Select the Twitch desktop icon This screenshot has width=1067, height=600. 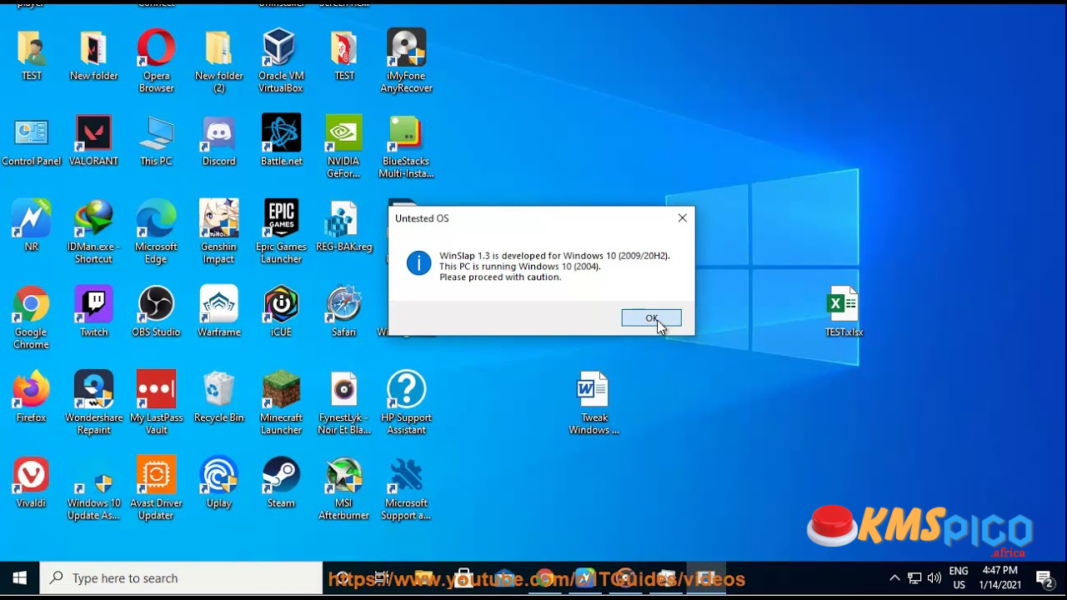click(x=93, y=312)
